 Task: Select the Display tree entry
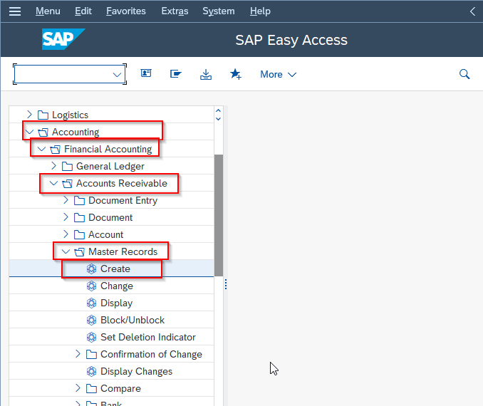click(x=116, y=303)
